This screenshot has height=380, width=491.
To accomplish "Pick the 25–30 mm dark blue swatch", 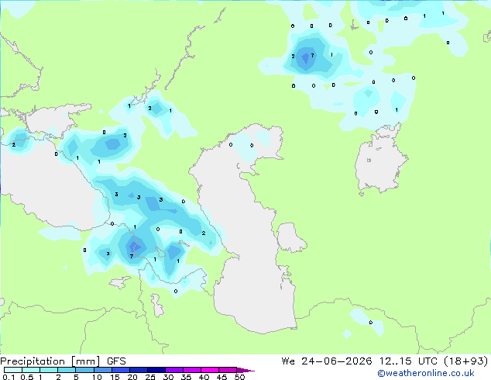I will point(156,370).
